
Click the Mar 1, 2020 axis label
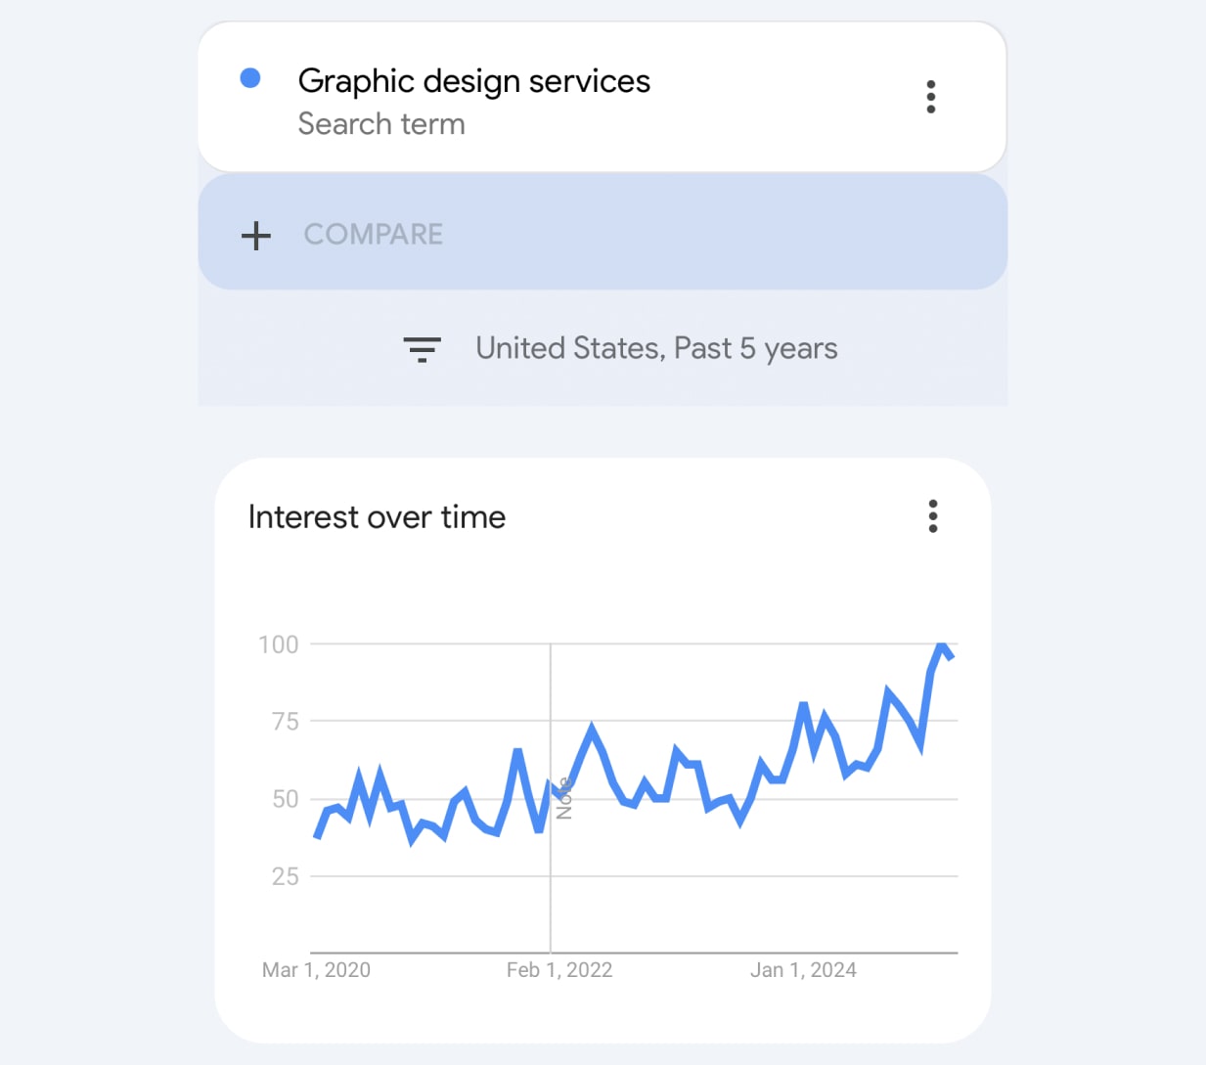[x=316, y=969]
